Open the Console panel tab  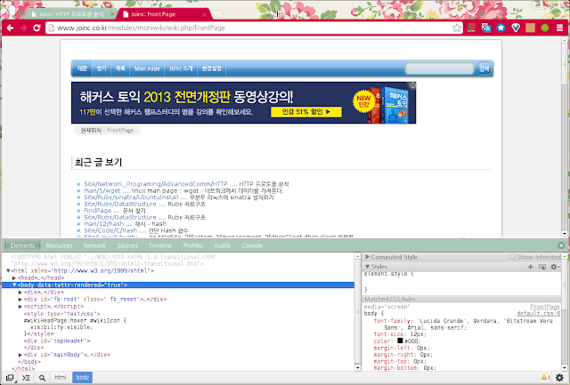coord(252,245)
